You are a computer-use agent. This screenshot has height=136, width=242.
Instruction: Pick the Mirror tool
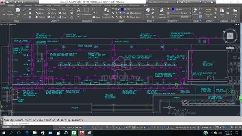51,13
